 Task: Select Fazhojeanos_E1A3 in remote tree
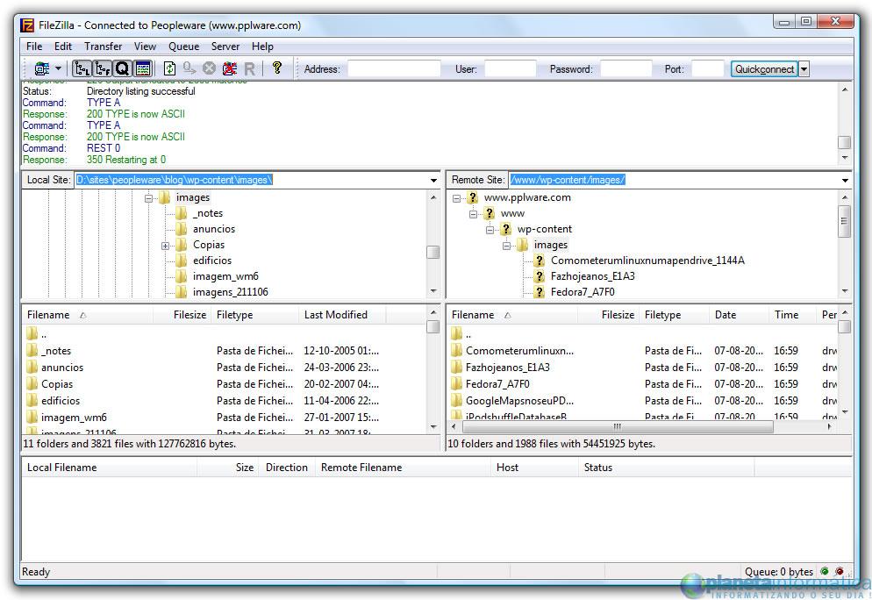(x=592, y=275)
